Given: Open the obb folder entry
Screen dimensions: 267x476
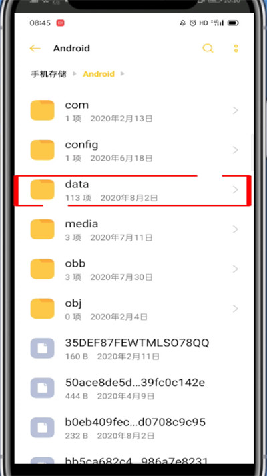Looking at the screenshot, I should pyautogui.click(x=134, y=269).
